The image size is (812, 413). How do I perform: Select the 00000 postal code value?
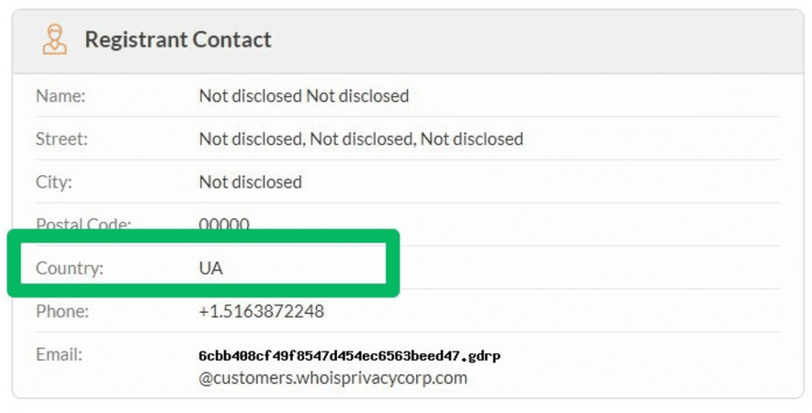click(224, 224)
